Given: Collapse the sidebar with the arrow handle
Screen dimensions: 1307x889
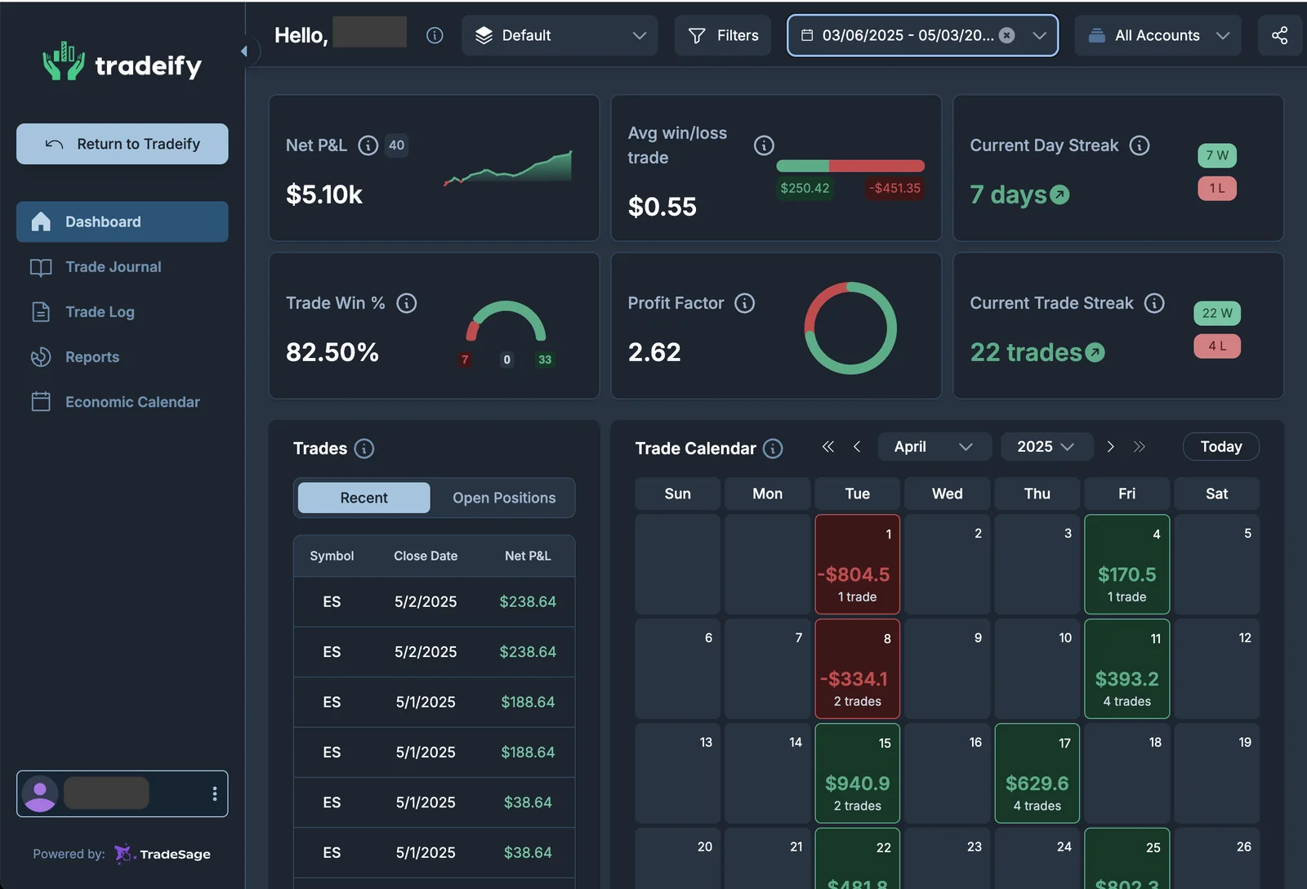Looking at the screenshot, I should pos(243,51).
